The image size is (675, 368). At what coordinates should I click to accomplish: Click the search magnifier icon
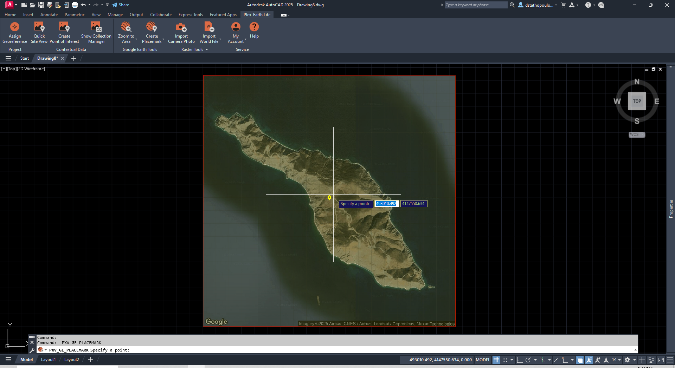[x=512, y=5]
